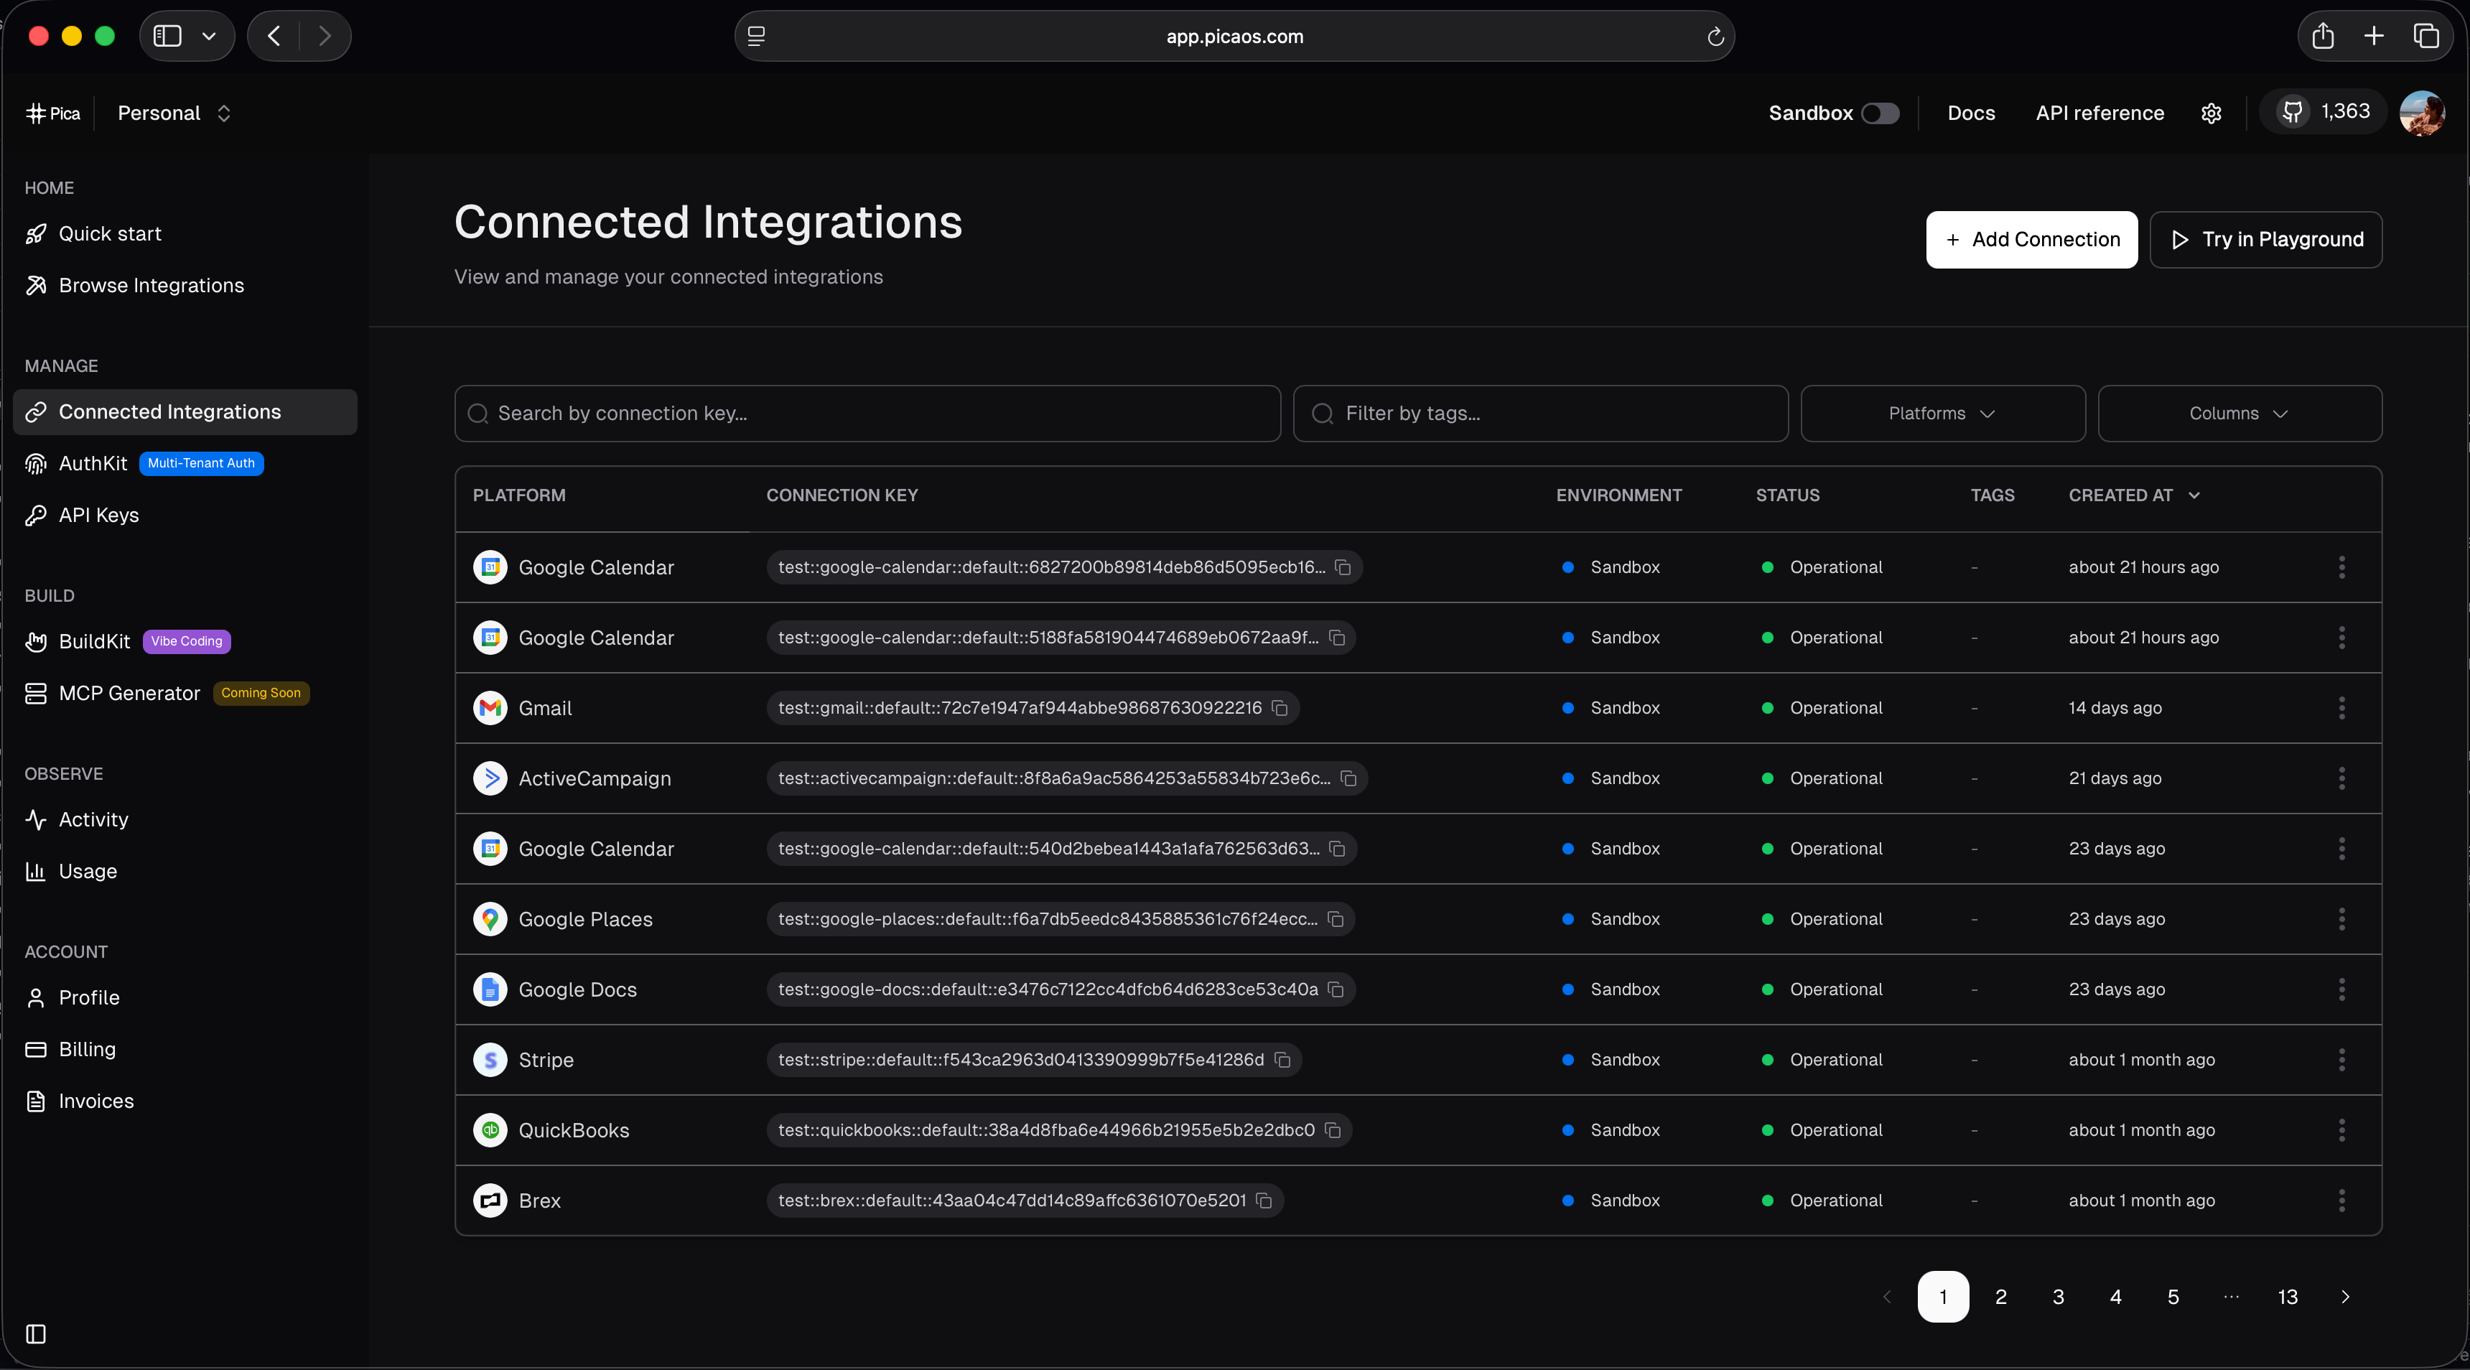This screenshot has height=1370, width=2470.
Task: Click the Search by connection key field
Action: tap(867, 413)
